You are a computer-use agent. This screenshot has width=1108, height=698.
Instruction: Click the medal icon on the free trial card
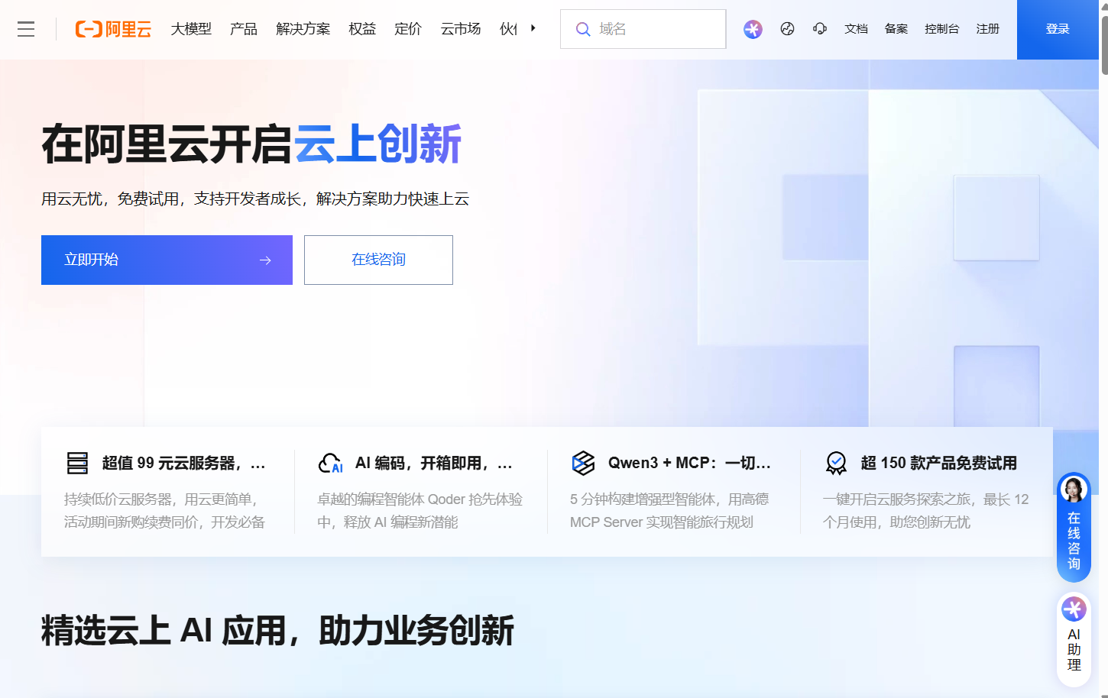click(837, 463)
